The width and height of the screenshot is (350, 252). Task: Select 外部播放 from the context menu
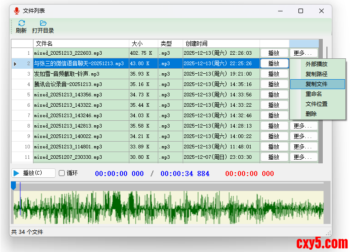tap(316, 64)
